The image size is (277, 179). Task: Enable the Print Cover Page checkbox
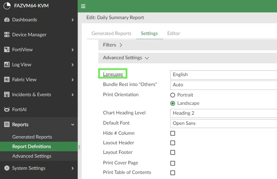[173, 163]
